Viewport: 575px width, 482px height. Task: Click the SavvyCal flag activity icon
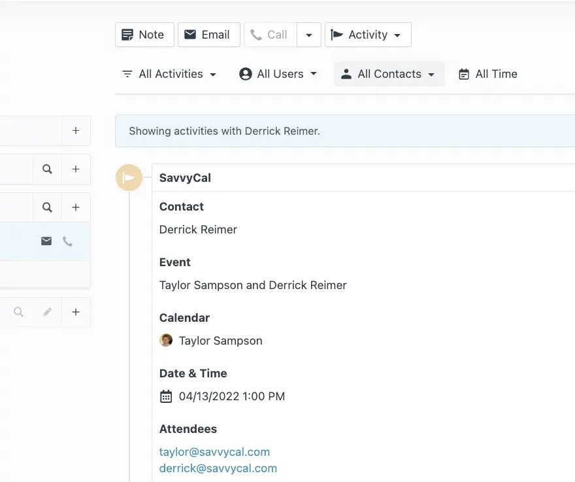tap(129, 178)
